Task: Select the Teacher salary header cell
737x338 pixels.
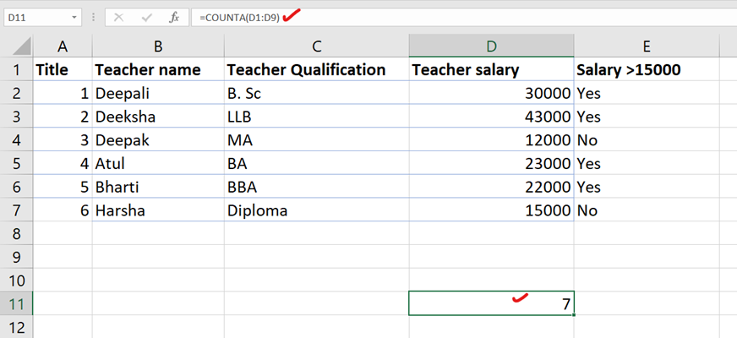Action: 491,70
